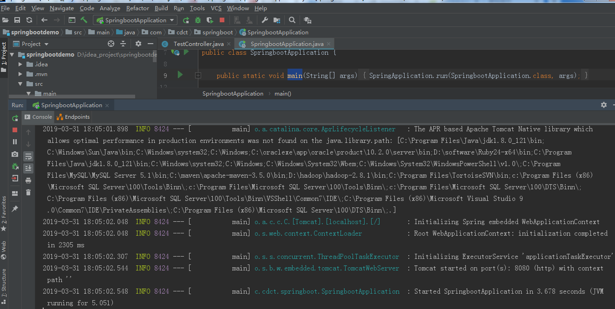Image resolution: width=615 pixels, height=309 pixels.
Task: Toggle the 2: Favorites tool window stripe
Action: [4, 214]
